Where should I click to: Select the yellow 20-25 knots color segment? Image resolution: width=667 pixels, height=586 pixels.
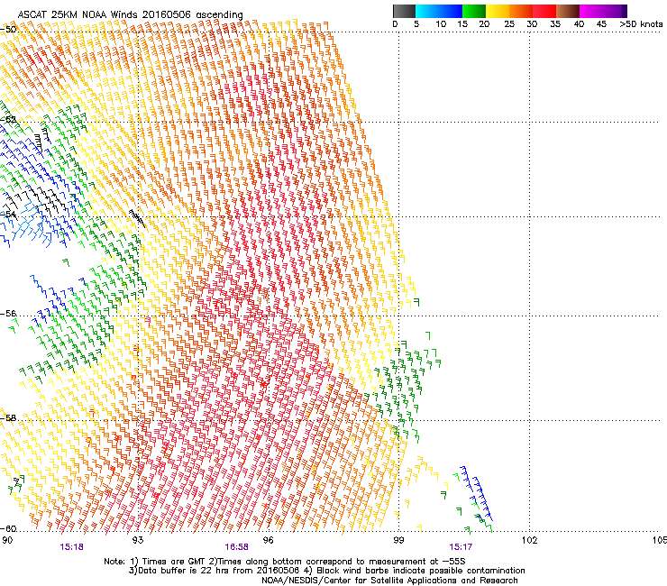[498, 11]
